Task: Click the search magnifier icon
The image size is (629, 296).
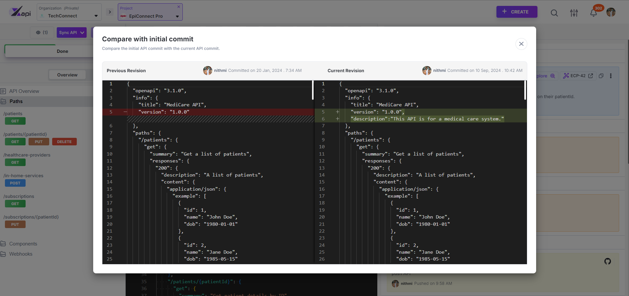Action: coord(554,13)
